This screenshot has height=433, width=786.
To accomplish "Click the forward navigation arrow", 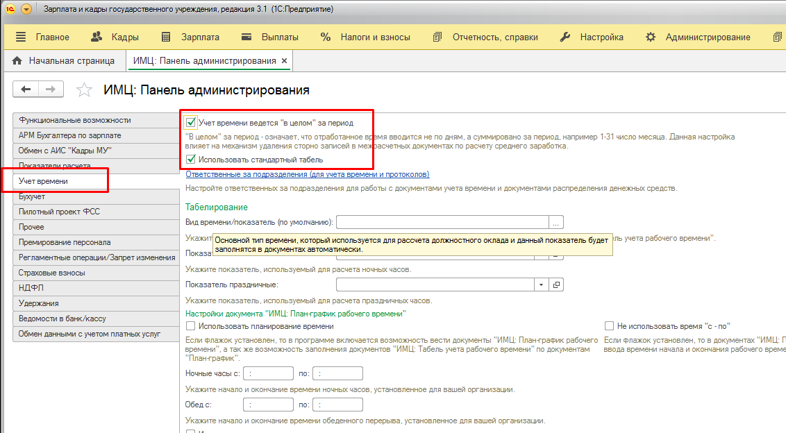I will click(51, 89).
